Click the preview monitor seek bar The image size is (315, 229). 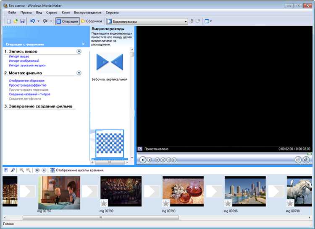(x=224, y=154)
